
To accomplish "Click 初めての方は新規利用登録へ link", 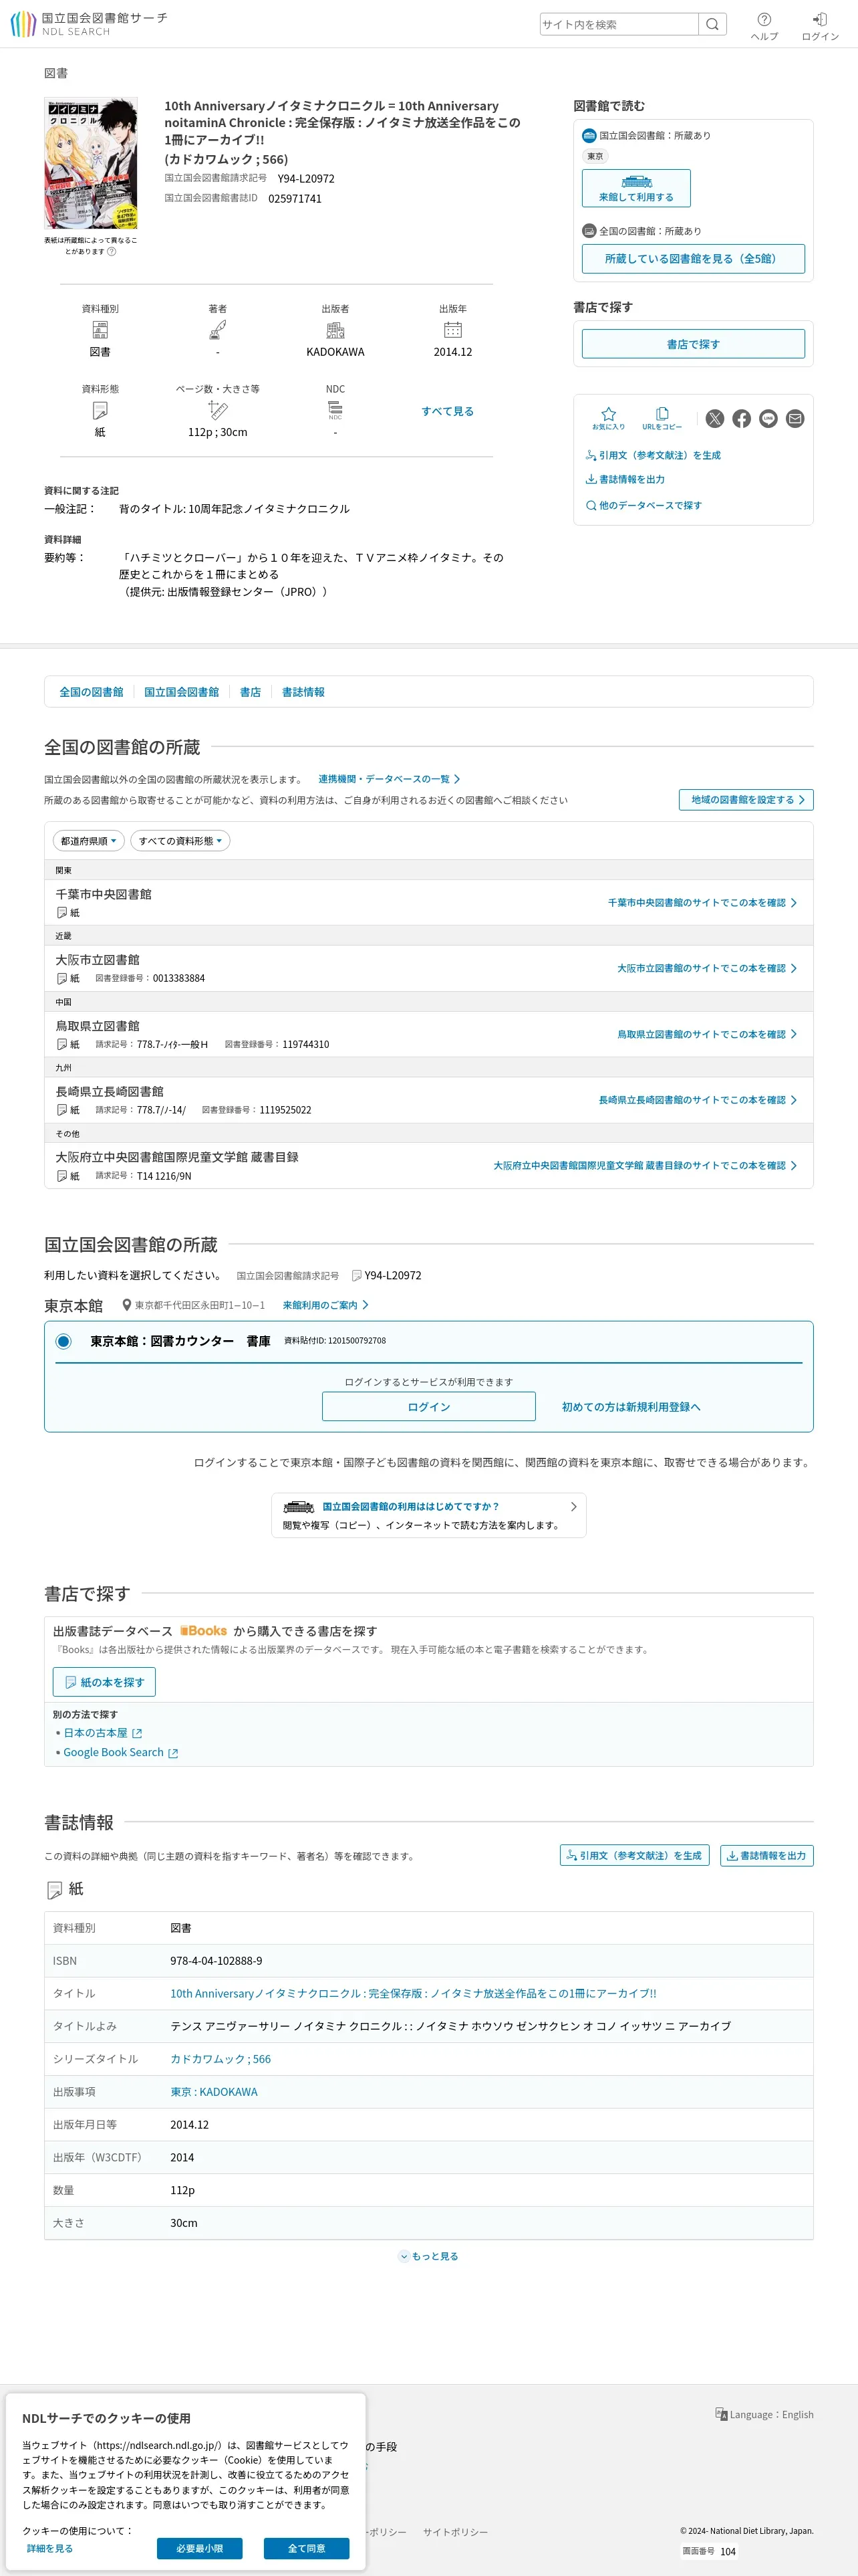I will [631, 1407].
